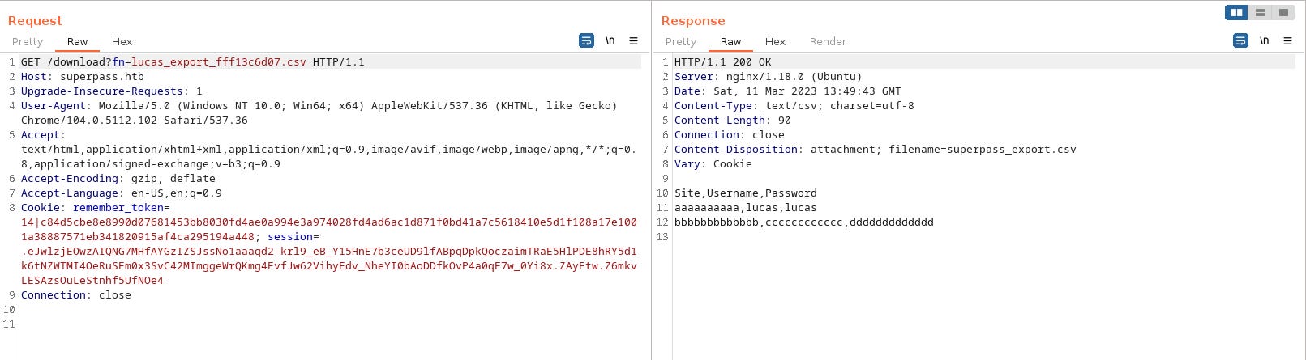The width and height of the screenshot is (1306, 360).
Task: Toggle word wrap icon in Request panel
Action: 587,40
